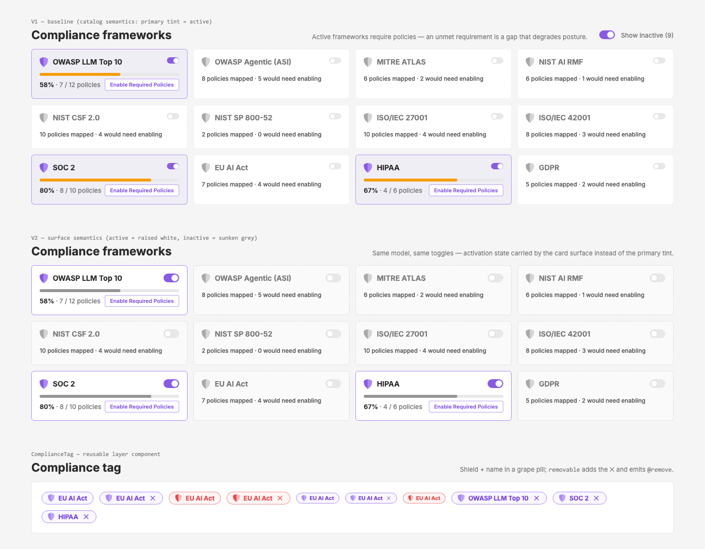The height and width of the screenshot is (549, 705).
Task: Click NIST SP 800-52 shield in V1 baseline
Action: click(x=206, y=118)
